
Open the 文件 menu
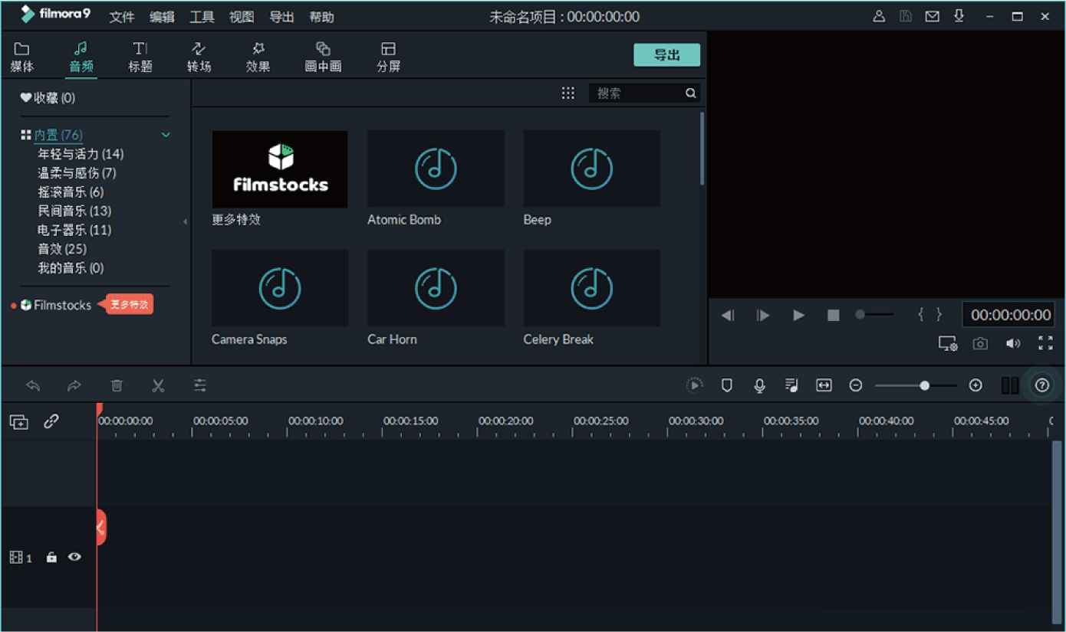(x=122, y=17)
